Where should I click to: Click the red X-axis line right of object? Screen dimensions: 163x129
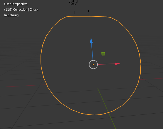(x=151, y=79)
